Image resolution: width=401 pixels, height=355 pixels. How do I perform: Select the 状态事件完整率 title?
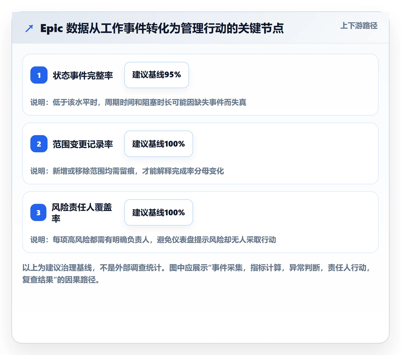click(83, 75)
